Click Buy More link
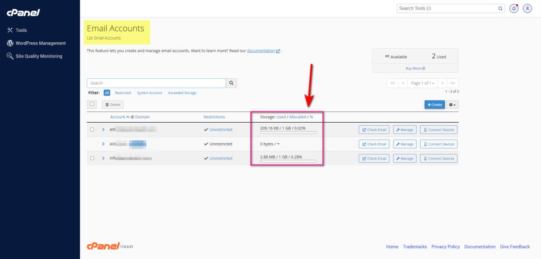Image resolution: width=541 pixels, height=259 pixels. (x=415, y=68)
